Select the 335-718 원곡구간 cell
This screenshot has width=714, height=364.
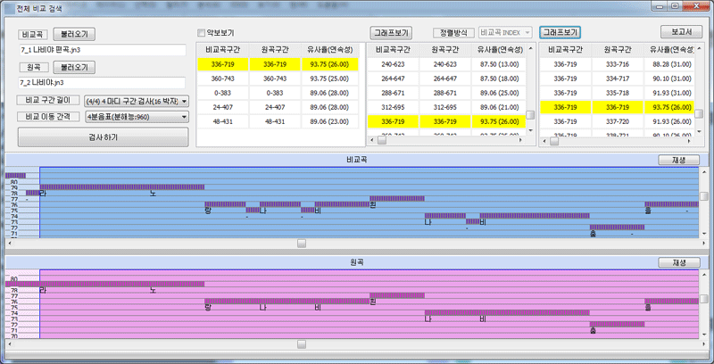(x=618, y=94)
